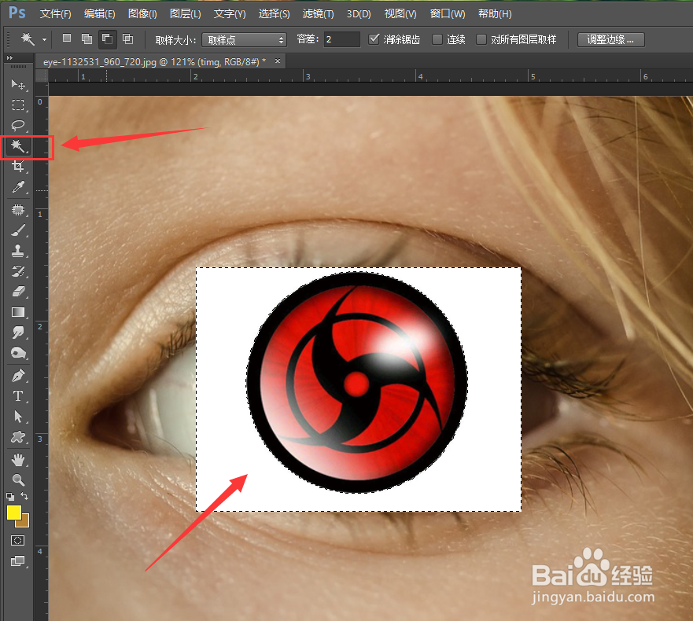Viewport: 693px width, 621px height.
Task: Select the Brush tool
Action: (x=17, y=230)
